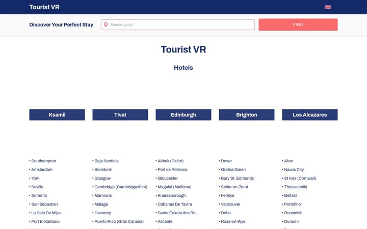
Task: Click the Search by city input field
Action: coord(178,24)
